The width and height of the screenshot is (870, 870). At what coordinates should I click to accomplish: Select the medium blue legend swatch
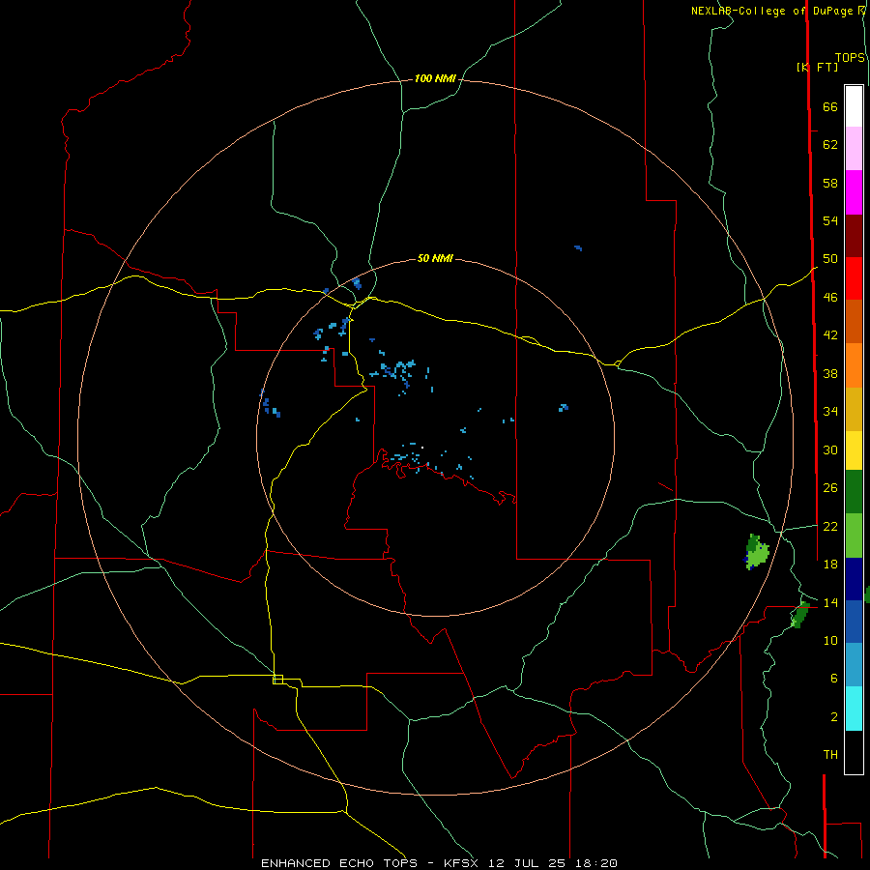854,622
